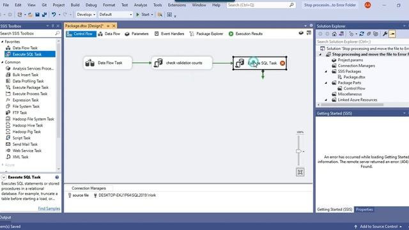Click search magnifier in SSIS Toolbox
Screen dimensions: 409x230
click(x=58, y=33)
